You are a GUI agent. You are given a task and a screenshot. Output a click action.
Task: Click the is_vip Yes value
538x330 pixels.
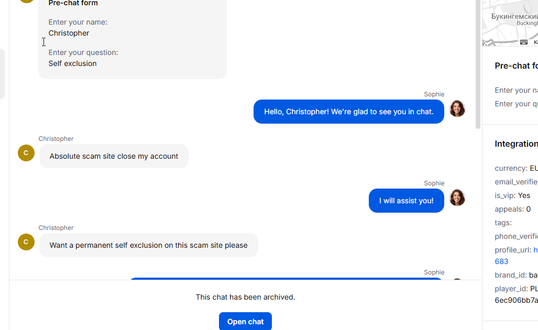coord(523,195)
